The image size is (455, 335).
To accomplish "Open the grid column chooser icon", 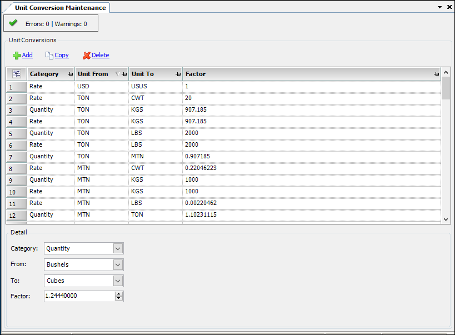I will (17, 74).
